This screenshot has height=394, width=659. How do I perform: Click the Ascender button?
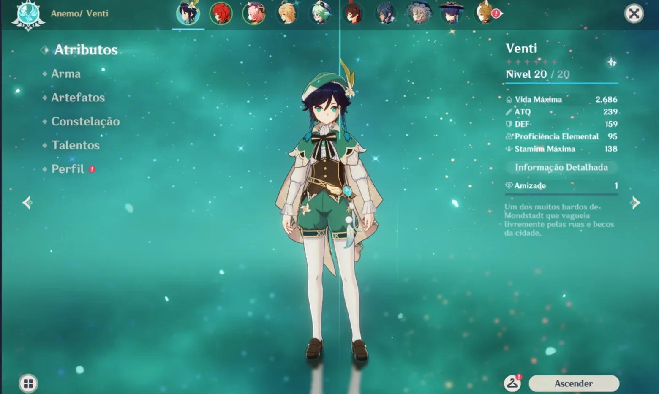[574, 383]
